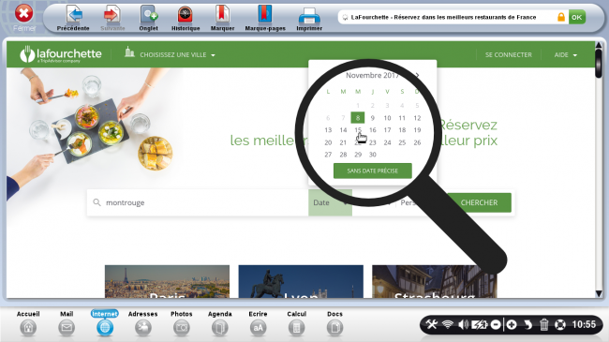The height and width of the screenshot is (342, 609).
Task: Pick November 16 in the calendar
Action: click(373, 130)
